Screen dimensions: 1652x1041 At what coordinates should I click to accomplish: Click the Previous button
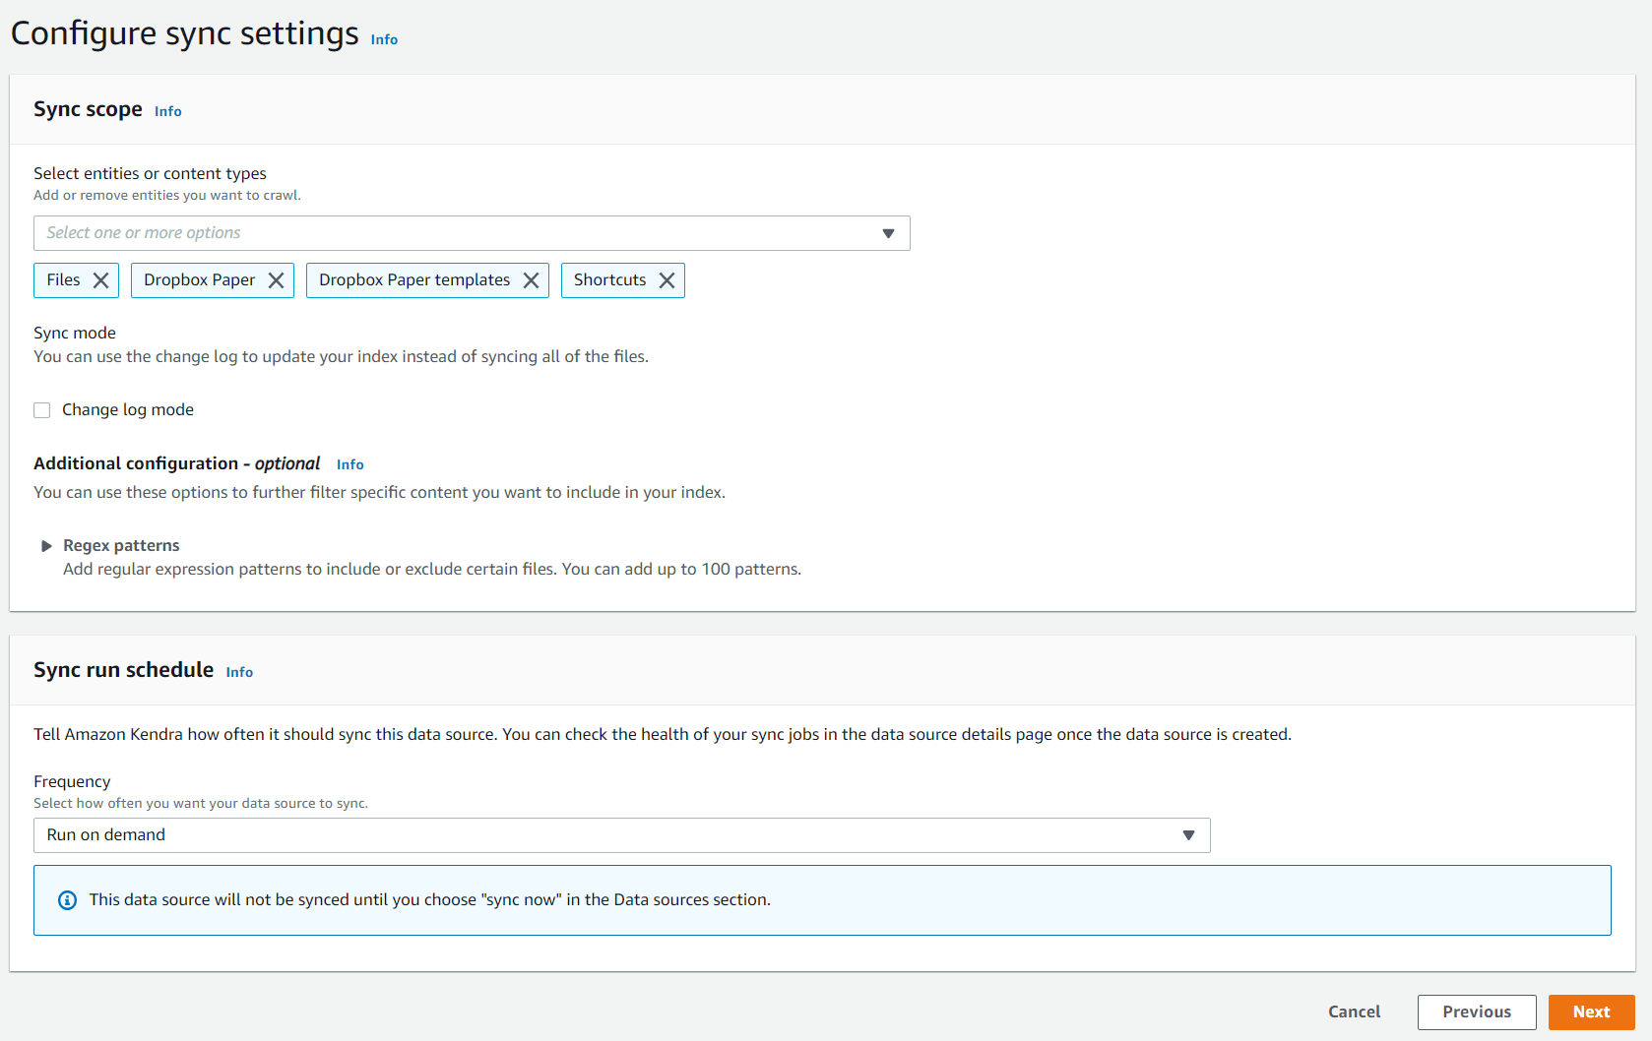point(1476,1011)
